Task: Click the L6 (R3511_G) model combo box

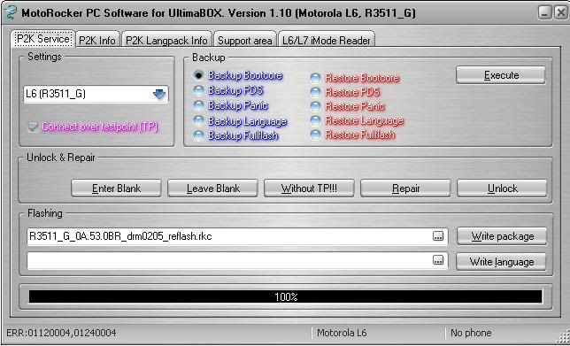Action: click(96, 94)
